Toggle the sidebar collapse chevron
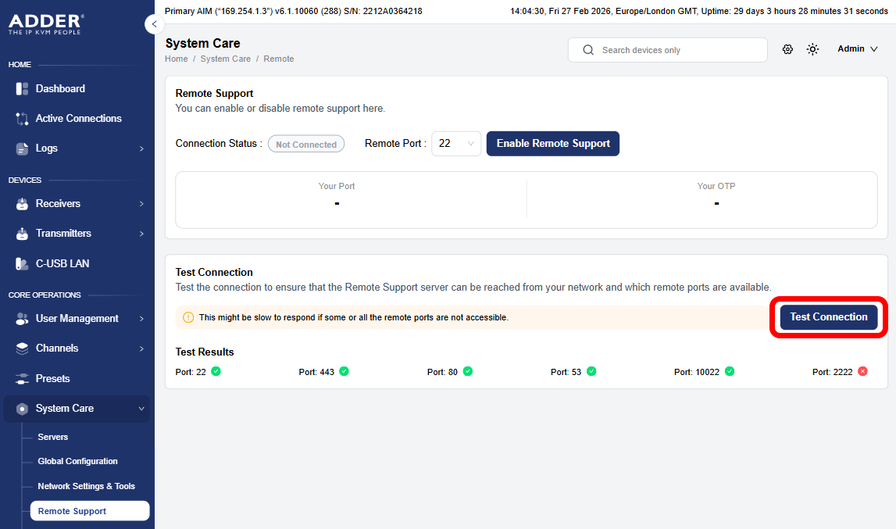896x529 pixels. pos(153,23)
